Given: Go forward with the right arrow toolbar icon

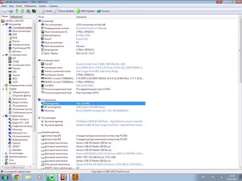Looking at the screenshot, I should 10,11.
